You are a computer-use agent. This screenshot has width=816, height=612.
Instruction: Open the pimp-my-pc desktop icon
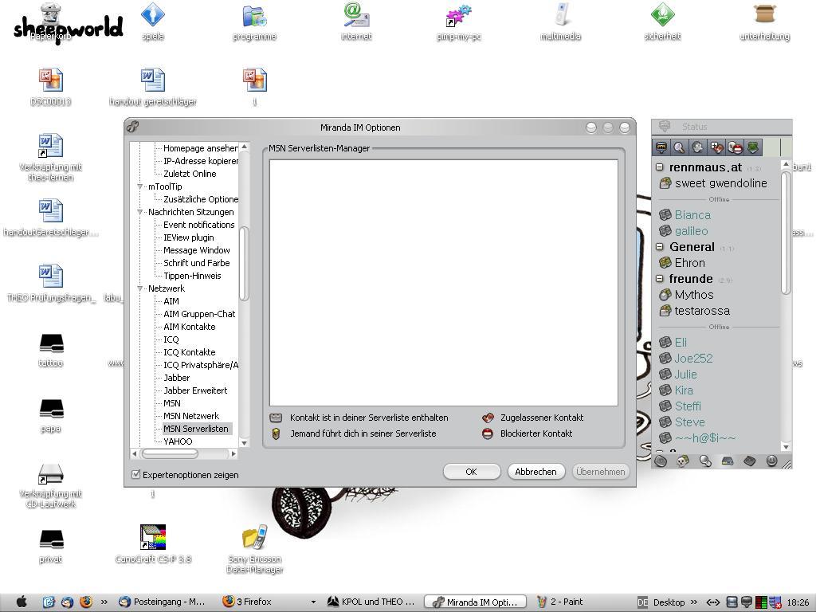pyautogui.click(x=458, y=22)
